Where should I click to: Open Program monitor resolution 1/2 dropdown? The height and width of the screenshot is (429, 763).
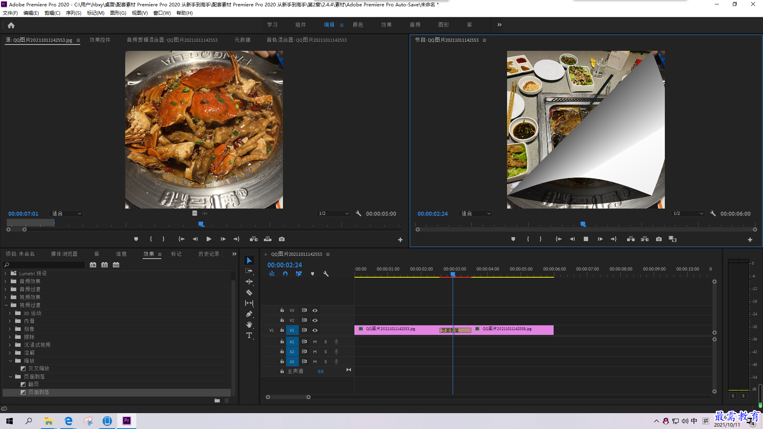[x=688, y=214]
